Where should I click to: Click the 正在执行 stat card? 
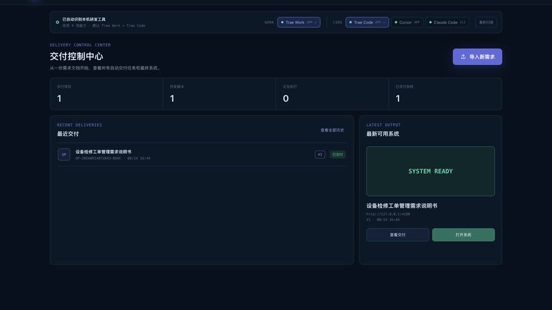pos(332,94)
